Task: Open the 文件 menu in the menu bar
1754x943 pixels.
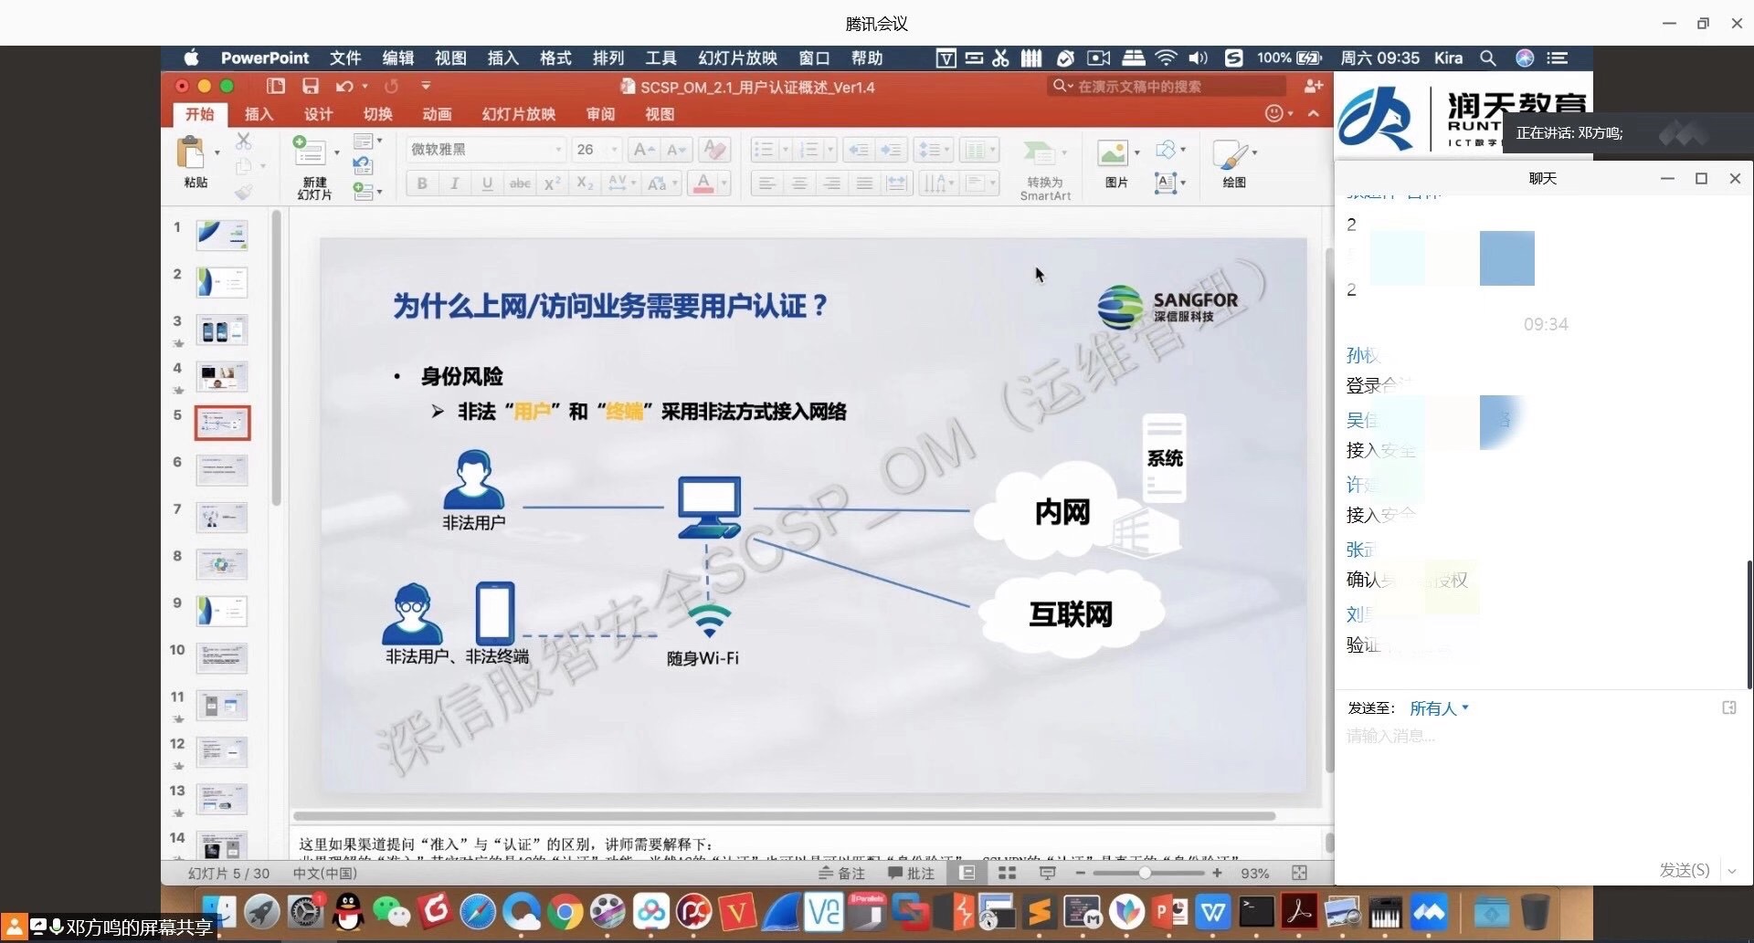Action: 345,58
